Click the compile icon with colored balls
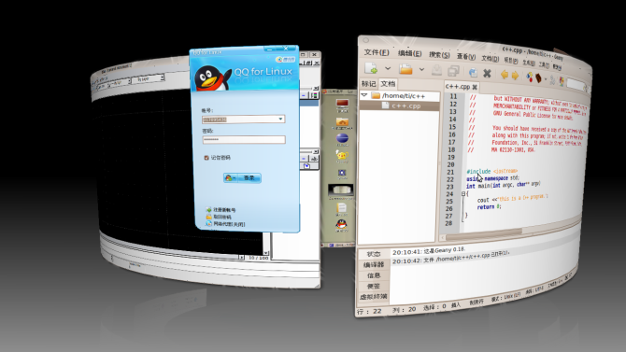Screen dimensions: 626x352 [530, 77]
